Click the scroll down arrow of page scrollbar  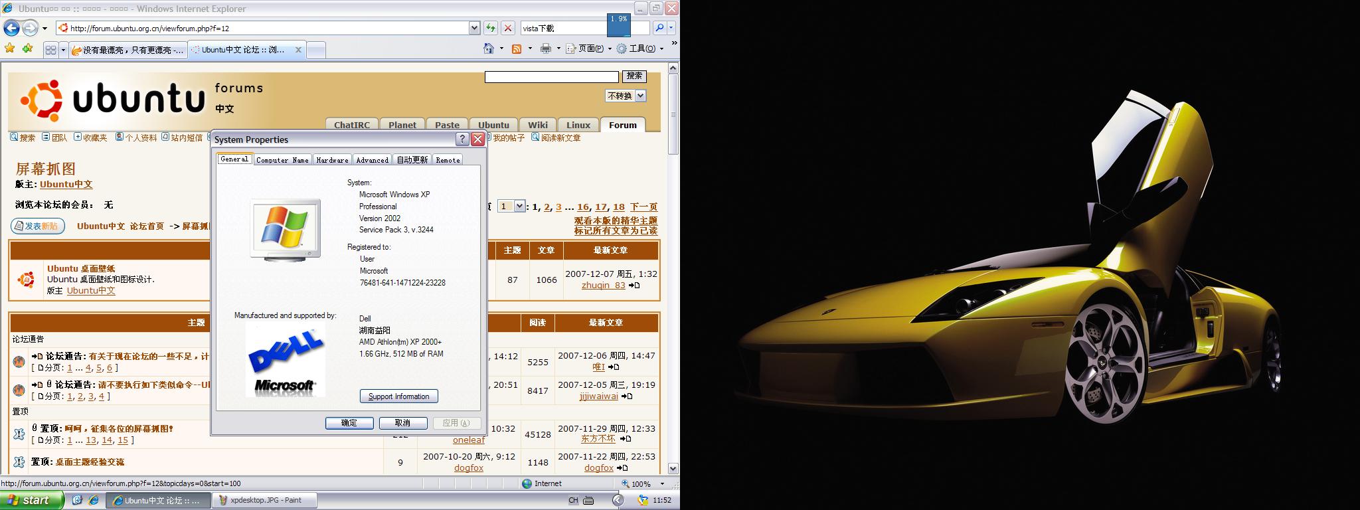673,469
